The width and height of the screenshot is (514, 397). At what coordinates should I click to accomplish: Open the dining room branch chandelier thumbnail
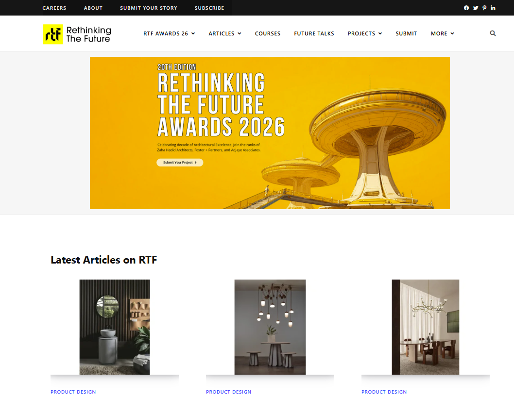[425, 327]
